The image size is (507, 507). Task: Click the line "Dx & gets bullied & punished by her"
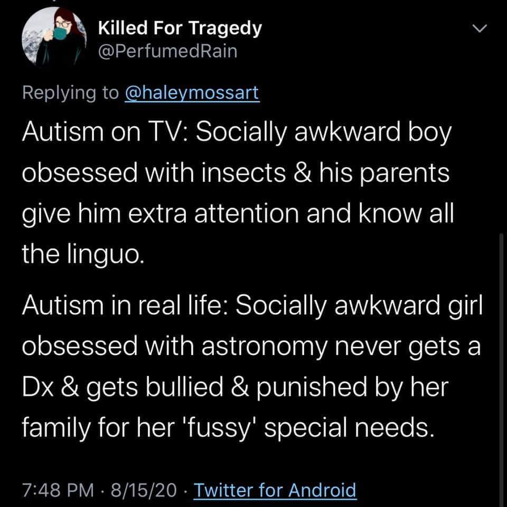click(235, 387)
